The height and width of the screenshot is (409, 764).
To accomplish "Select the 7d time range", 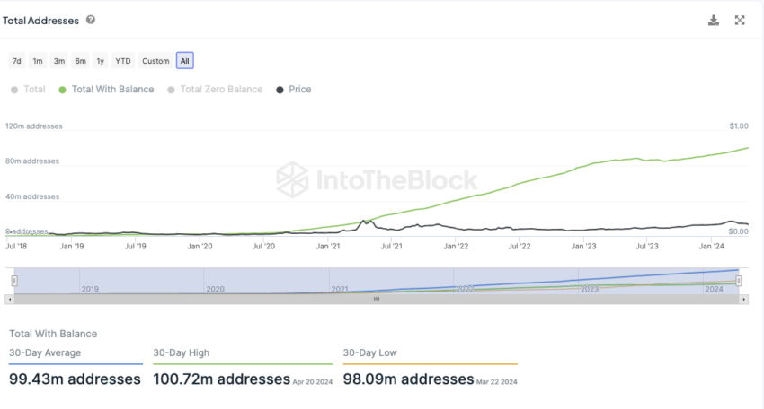I will click(16, 61).
